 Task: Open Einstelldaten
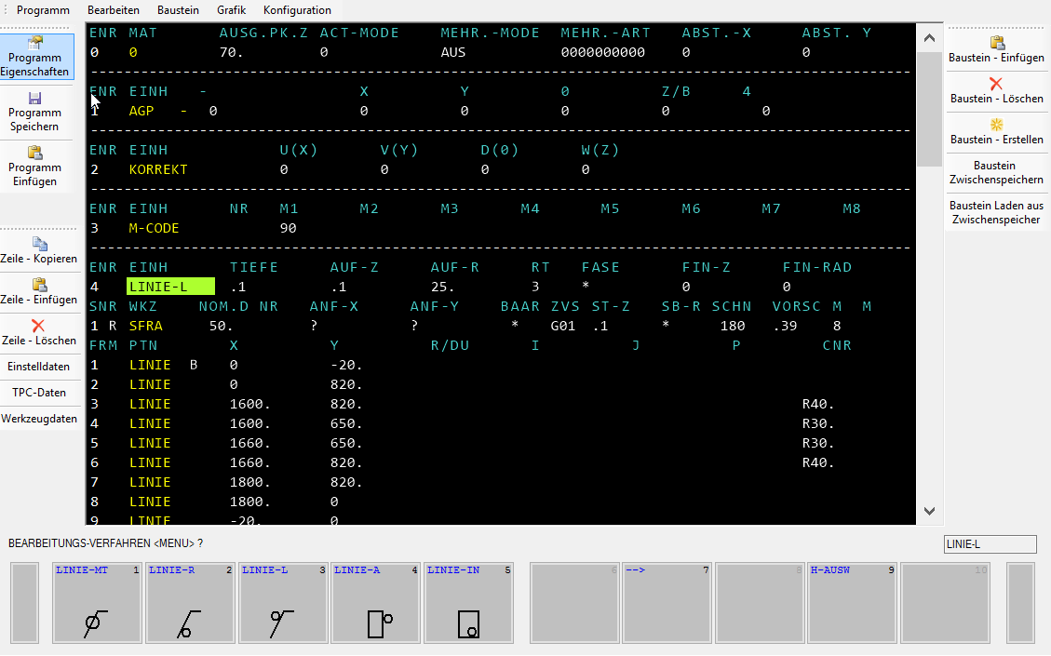(38, 367)
